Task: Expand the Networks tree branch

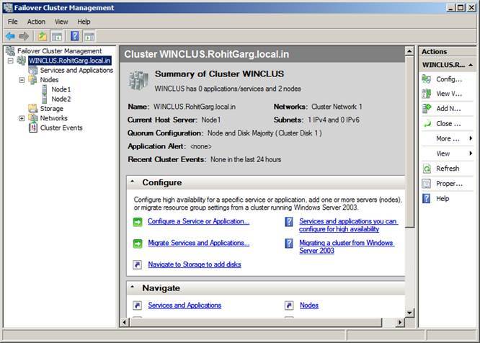Action: pos(22,118)
